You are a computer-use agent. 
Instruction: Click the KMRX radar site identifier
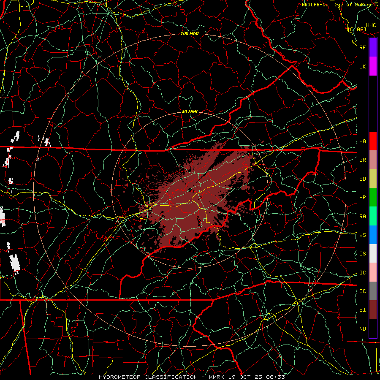pyautogui.click(x=217, y=377)
